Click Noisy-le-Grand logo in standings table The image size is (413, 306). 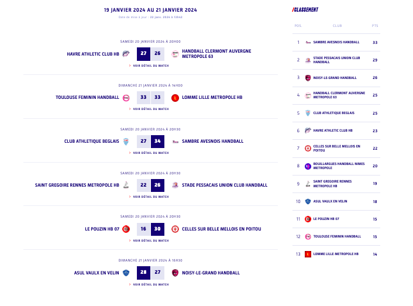(308, 78)
